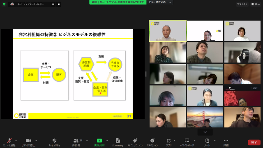Open the View Options dropdown at top
Viewport: 263px width, 148px height.
(160, 2)
